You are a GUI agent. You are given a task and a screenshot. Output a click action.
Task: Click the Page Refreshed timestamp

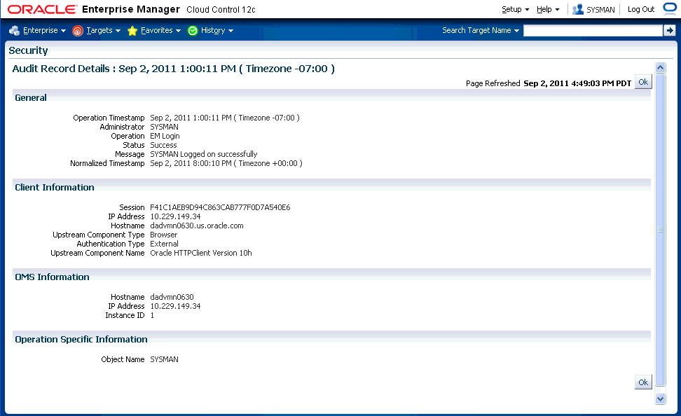(x=577, y=83)
